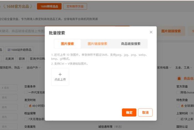Tick the 48小时揽收 checkbox
This screenshot has height=130, width=194.
point(26,106)
